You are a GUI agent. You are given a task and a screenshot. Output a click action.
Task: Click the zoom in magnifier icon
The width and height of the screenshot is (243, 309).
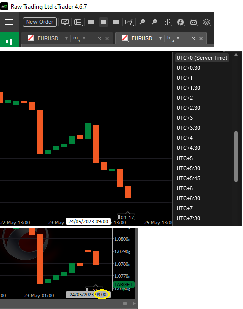click(154, 22)
